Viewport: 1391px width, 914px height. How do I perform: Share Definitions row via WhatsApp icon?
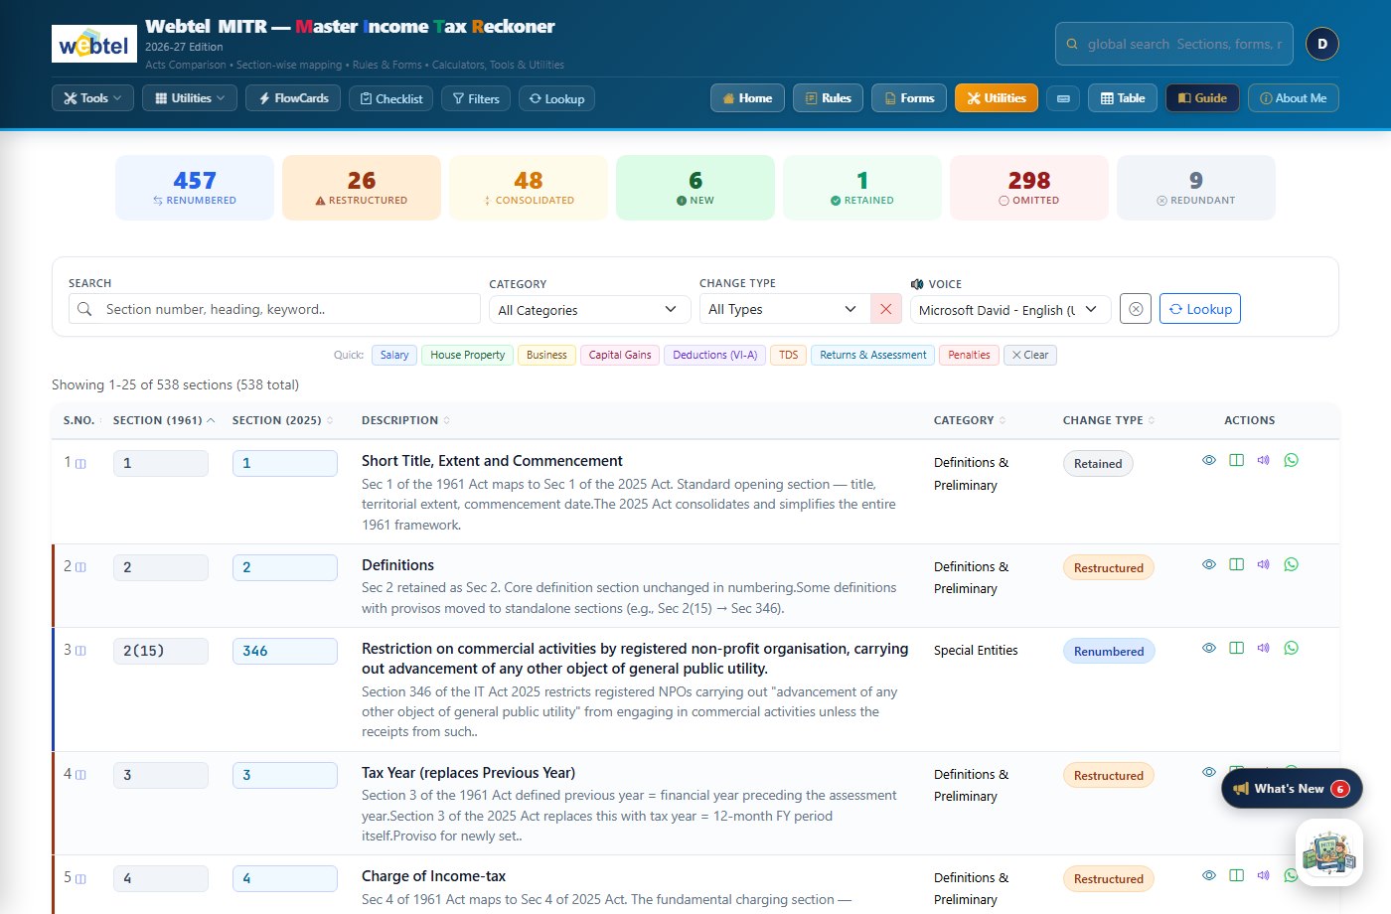pos(1292,564)
